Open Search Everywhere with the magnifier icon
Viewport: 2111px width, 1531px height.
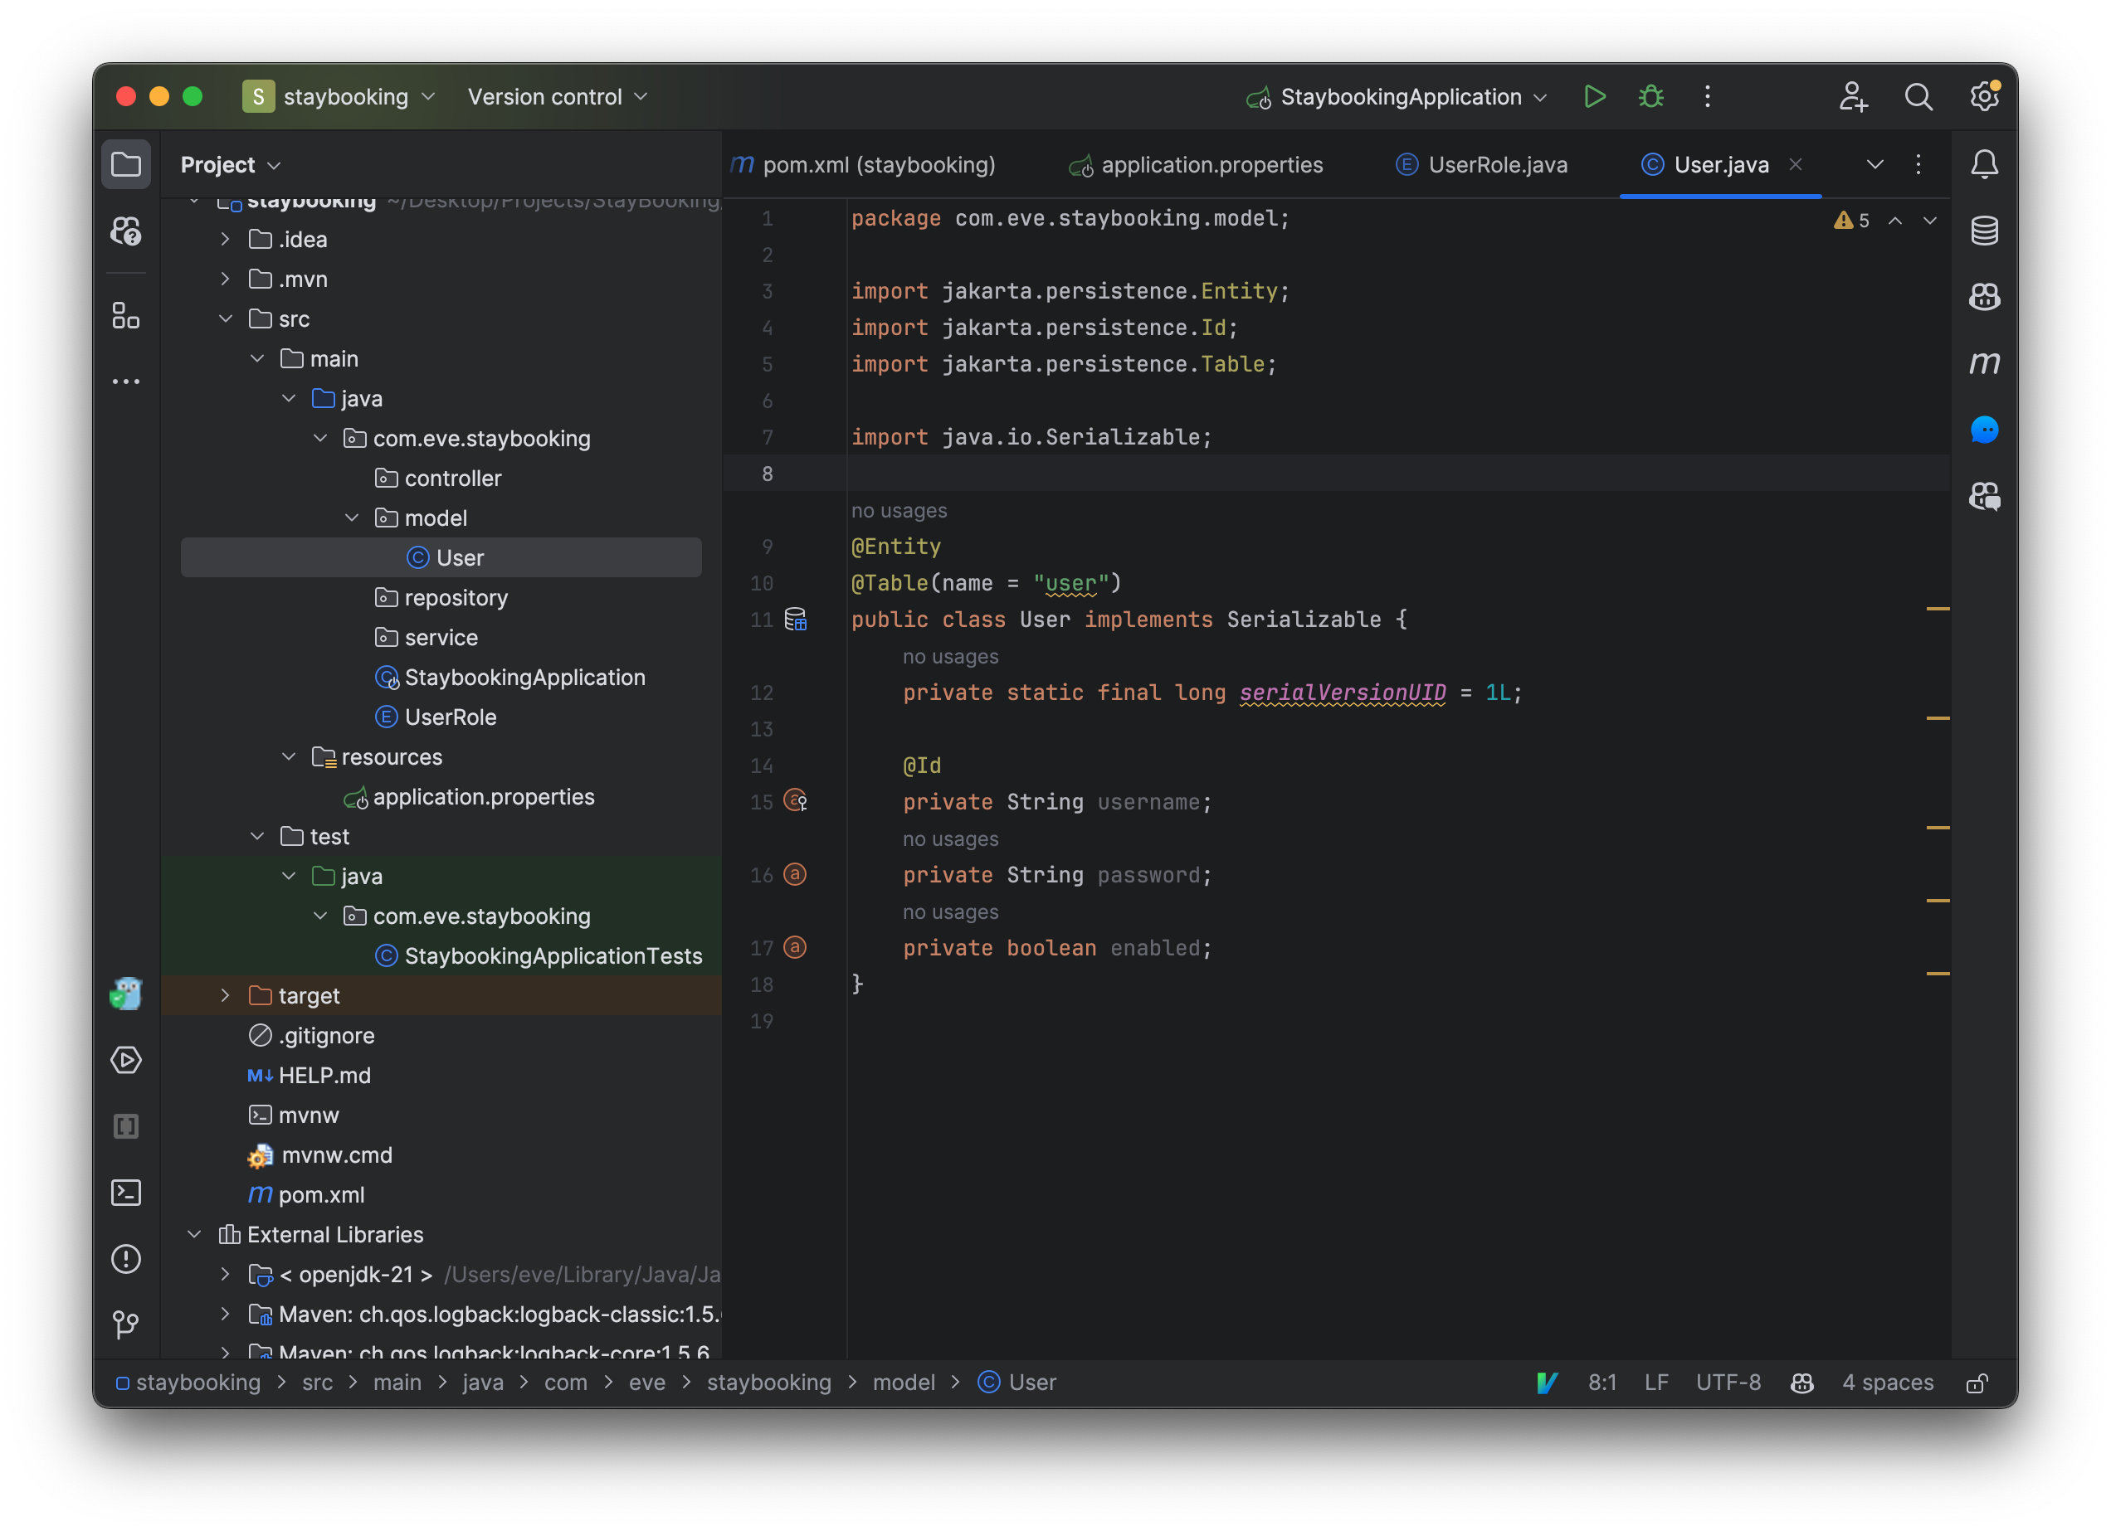[x=1918, y=96]
